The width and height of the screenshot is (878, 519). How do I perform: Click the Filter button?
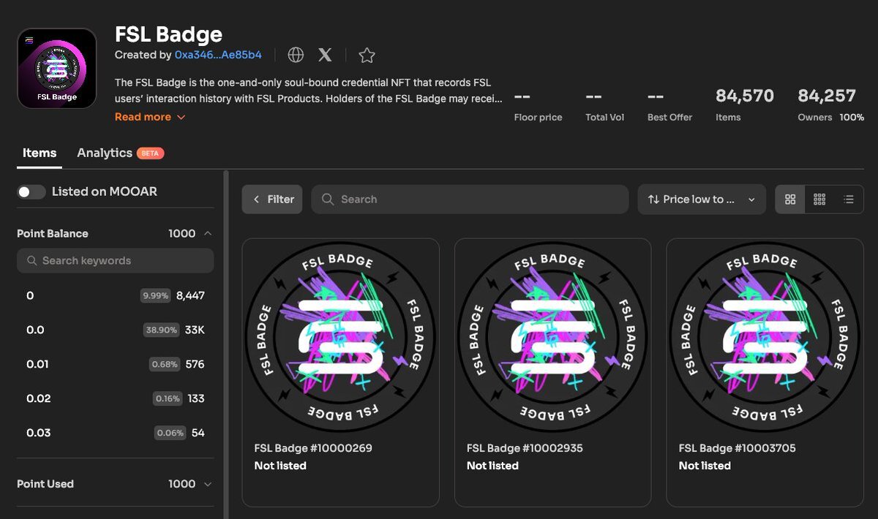click(272, 199)
